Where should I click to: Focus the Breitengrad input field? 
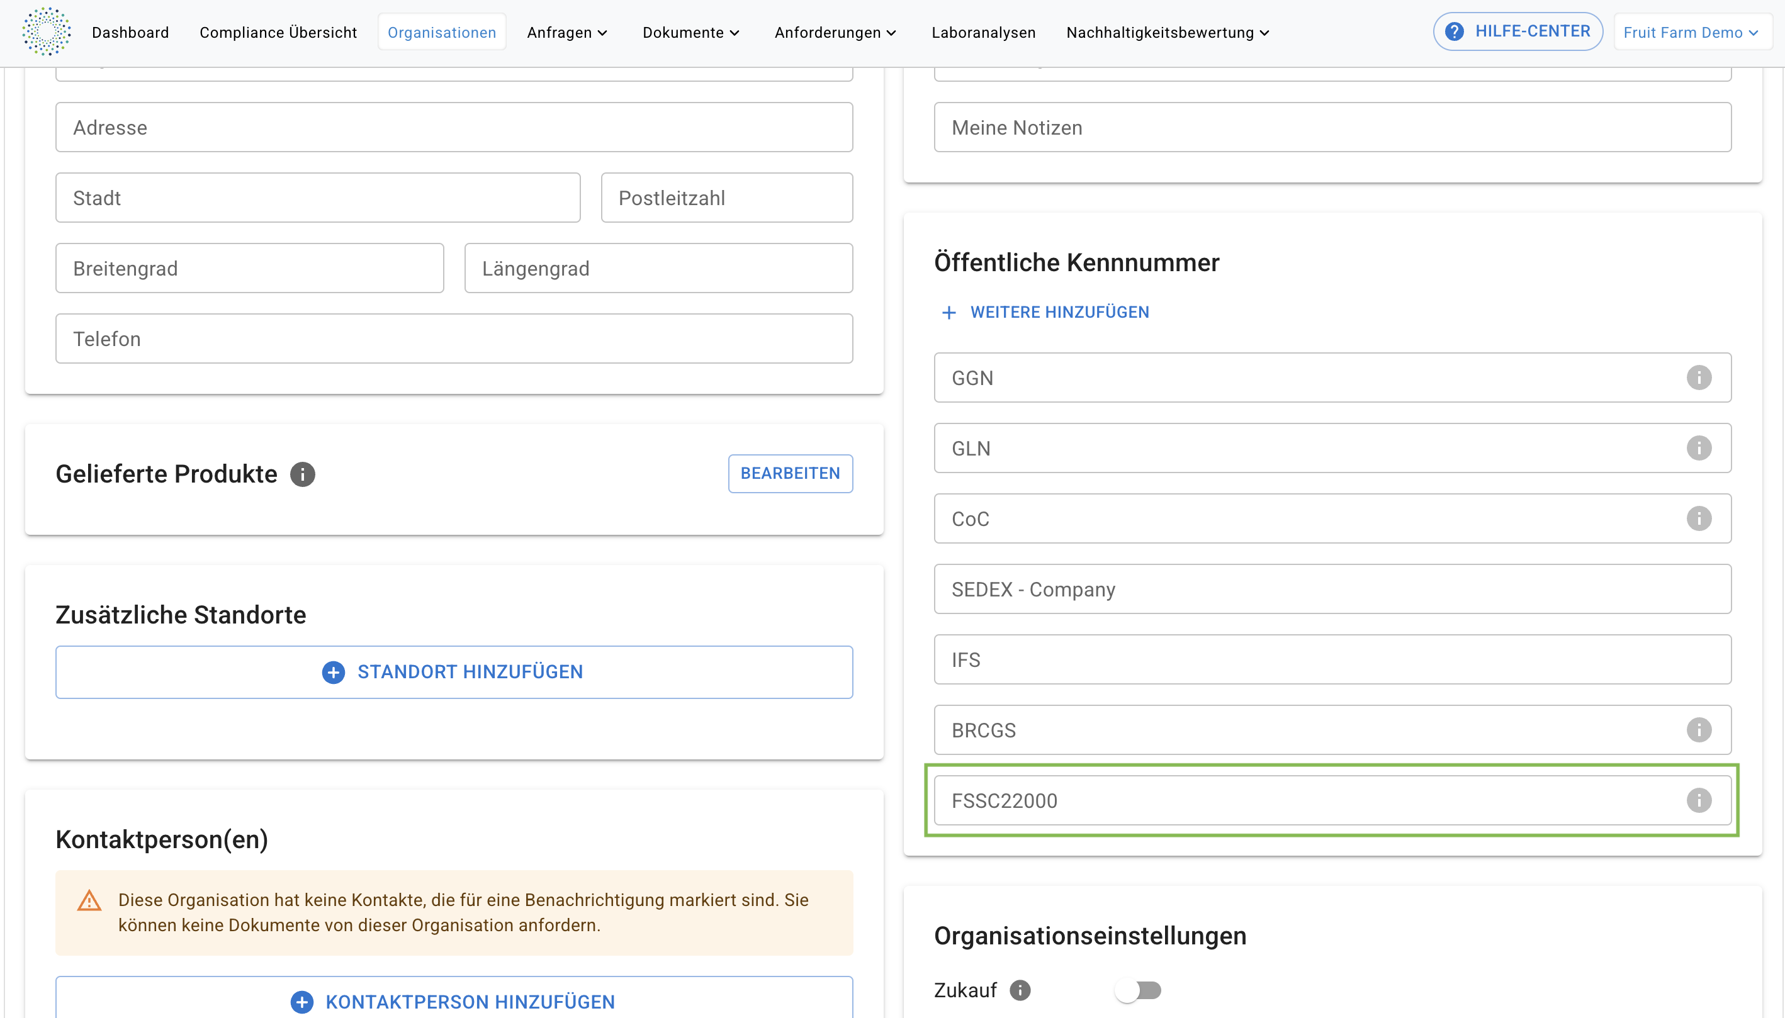pos(250,269)
